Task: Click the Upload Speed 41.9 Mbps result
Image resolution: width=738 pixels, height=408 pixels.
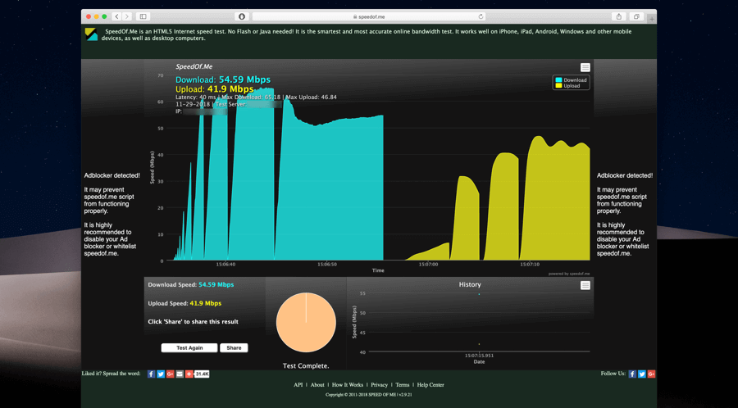Action: point(184,304)
